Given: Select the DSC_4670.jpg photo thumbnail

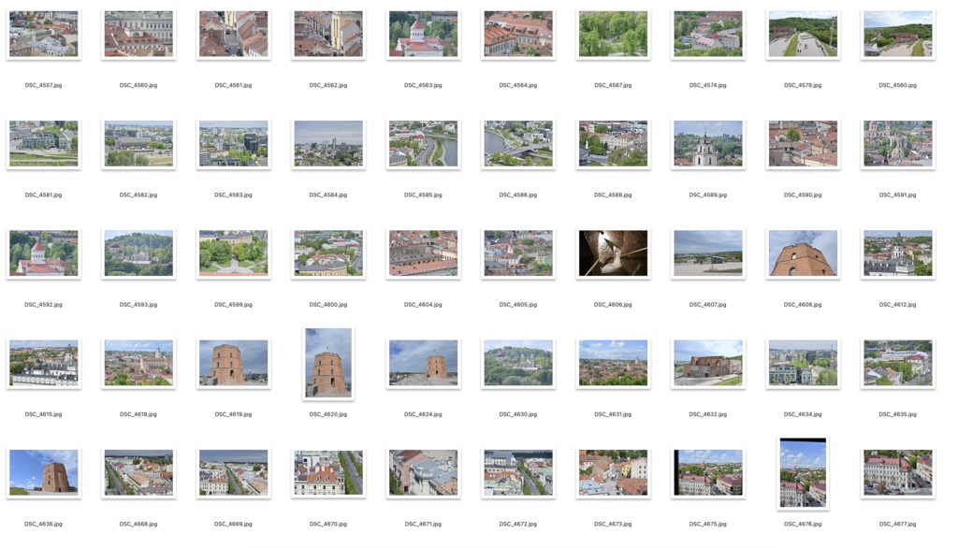Looking at the screenshot, I should (x=328, y=472).
